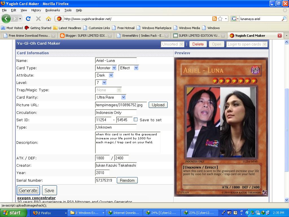Open Windows Explorer taskbar group
Image resolution: width=289 pixels, height=217 pixels.
click(x=86, y=213)
